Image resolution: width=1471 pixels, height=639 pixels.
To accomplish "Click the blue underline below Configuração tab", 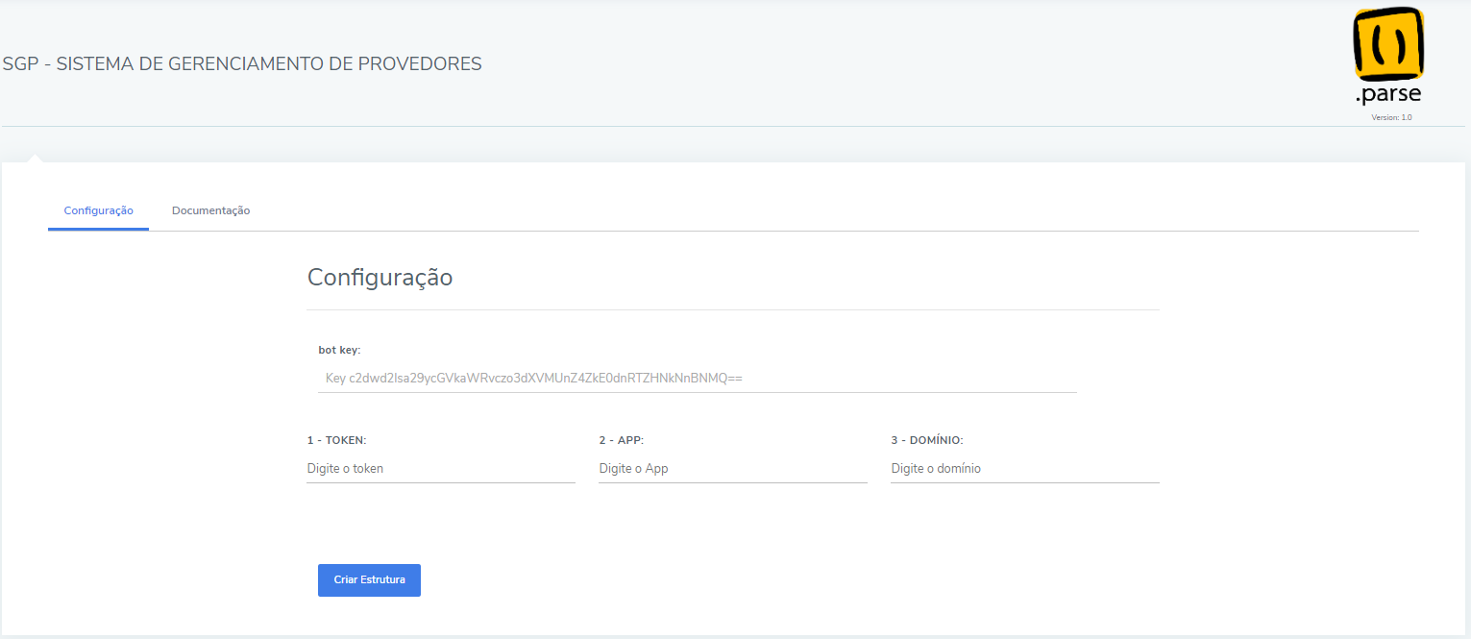I will 98,229.
